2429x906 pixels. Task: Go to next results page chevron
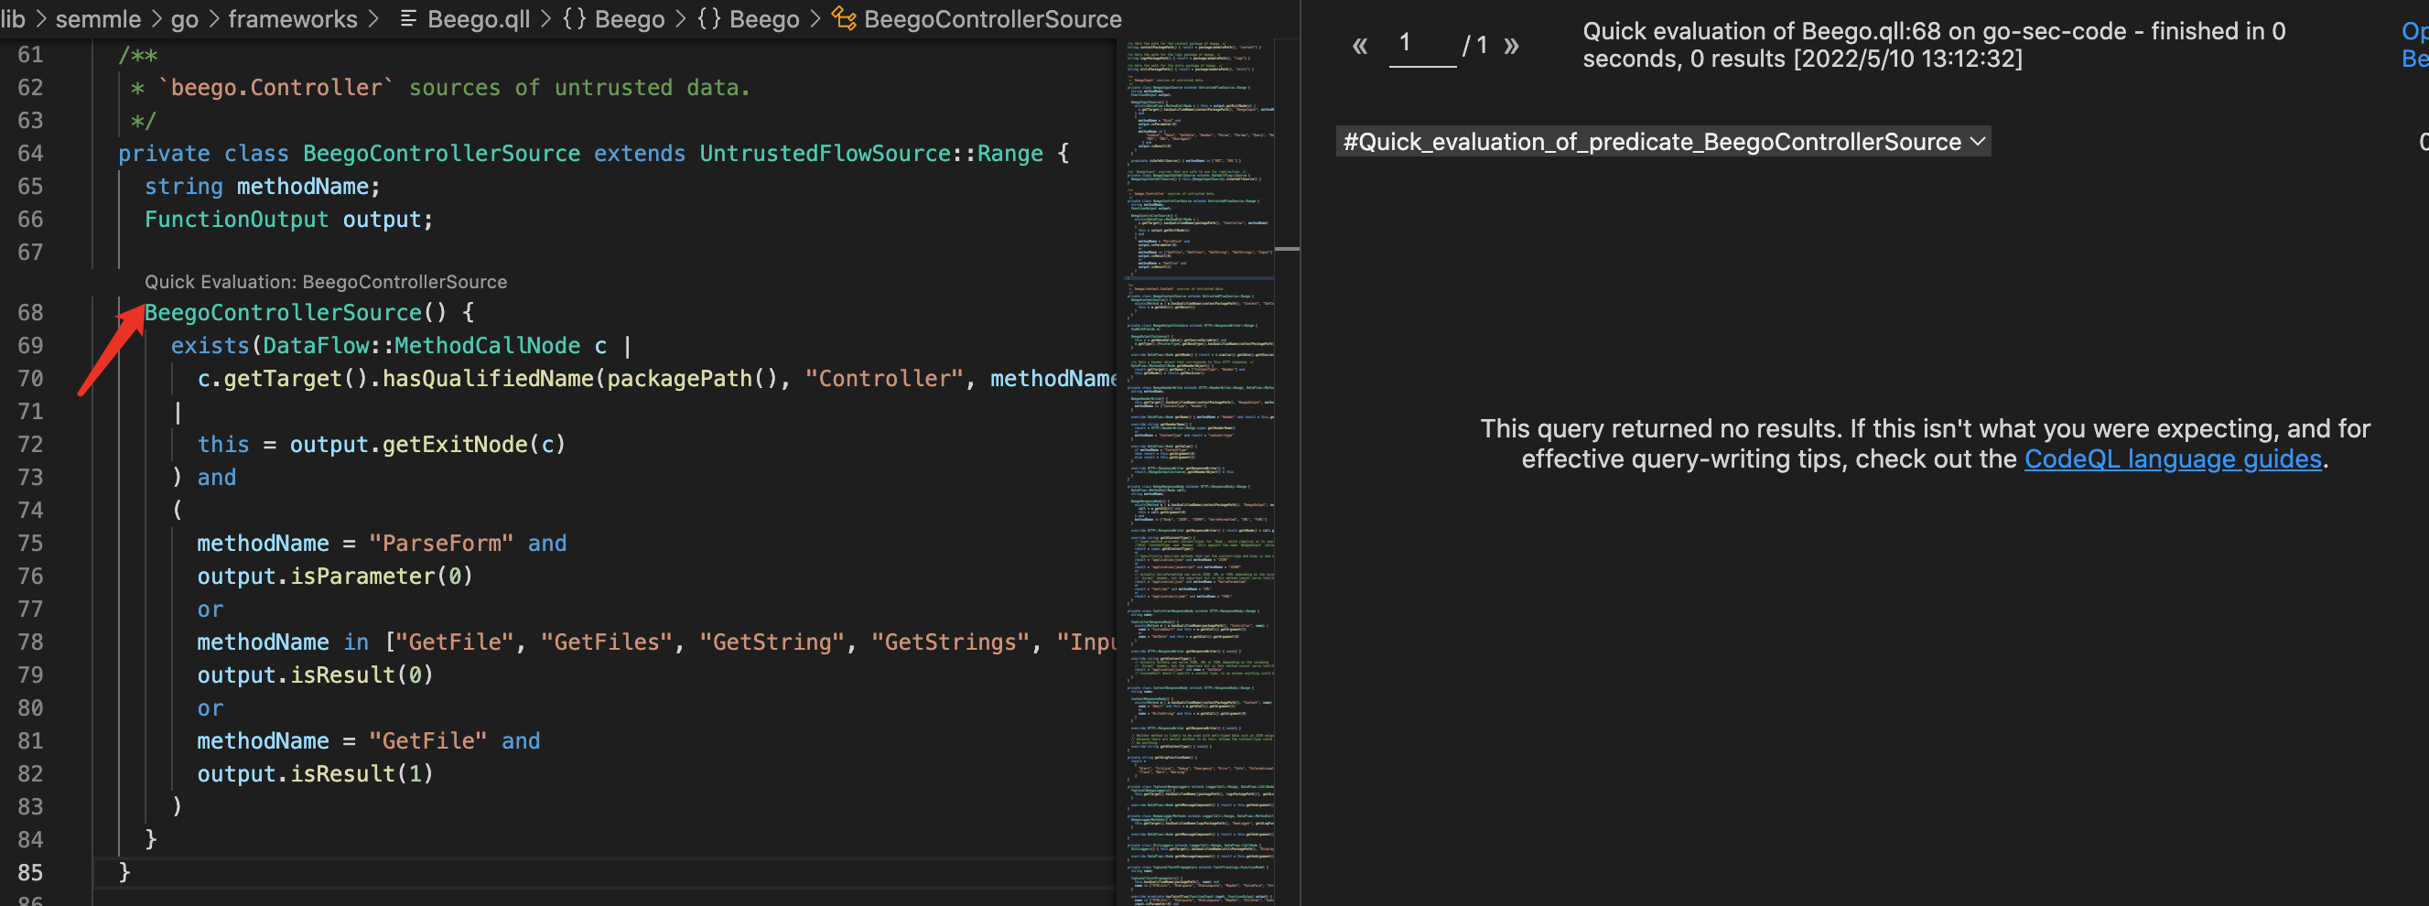coord(1512,45)
